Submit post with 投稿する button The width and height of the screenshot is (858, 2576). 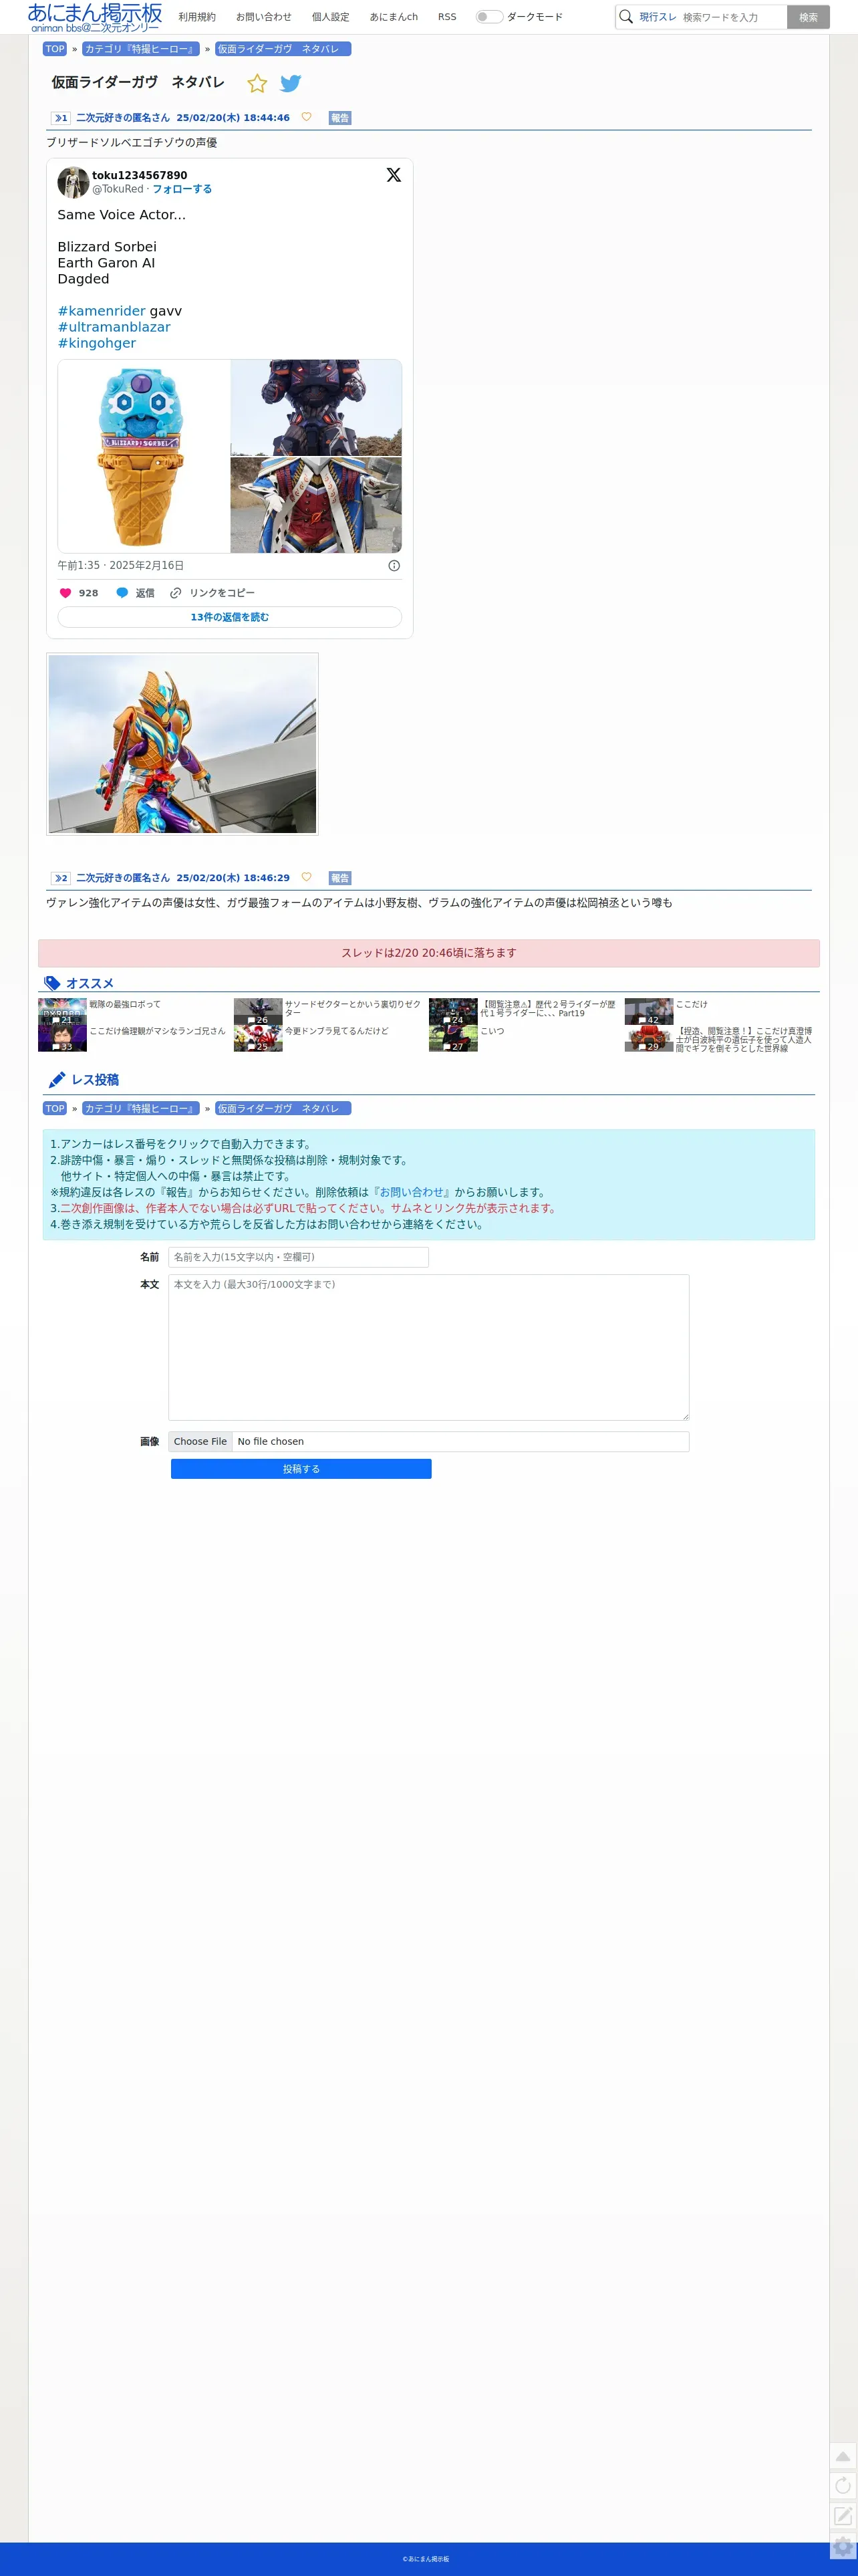[x=301, y=1469]
